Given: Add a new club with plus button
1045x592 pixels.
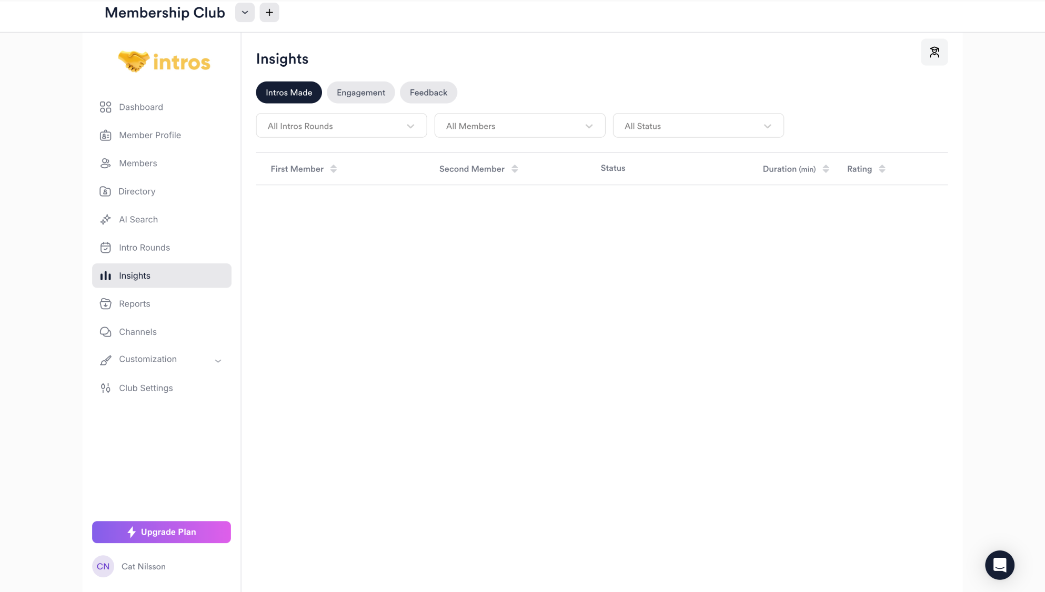Looking at the screenshot, I should 269,13.
